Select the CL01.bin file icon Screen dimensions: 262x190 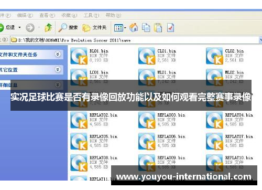[147, 56]
